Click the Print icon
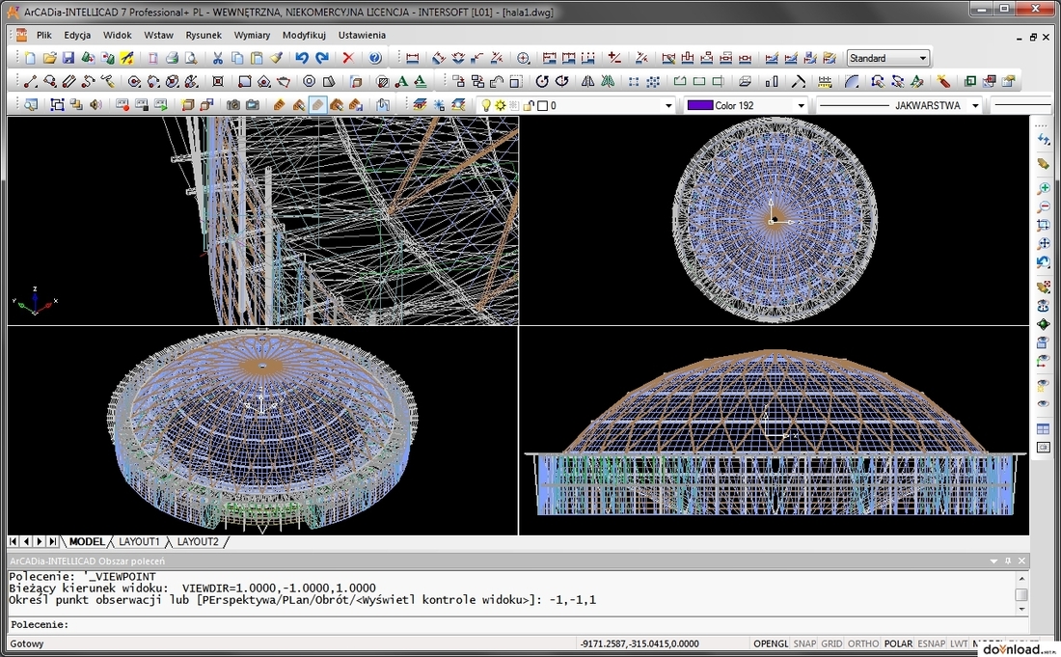 click(172, 58)
